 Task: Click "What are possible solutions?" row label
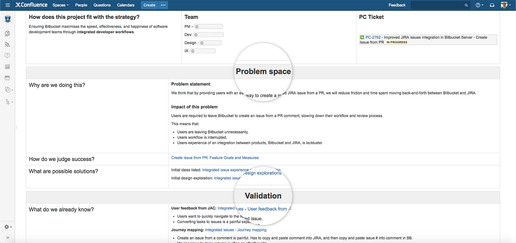click(63, 171)
